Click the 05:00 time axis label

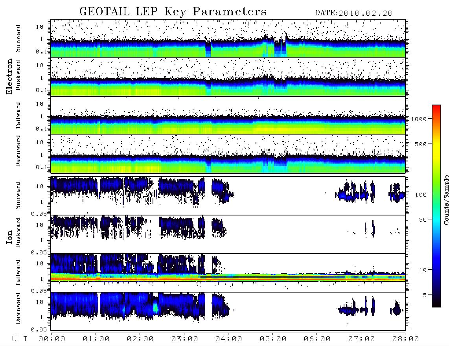tap(273, 339)
